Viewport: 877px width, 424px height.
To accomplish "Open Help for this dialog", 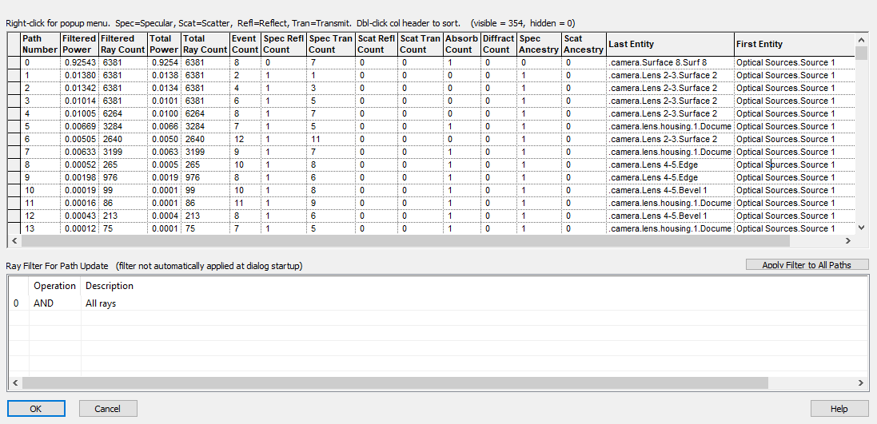I will pos(839,409).
